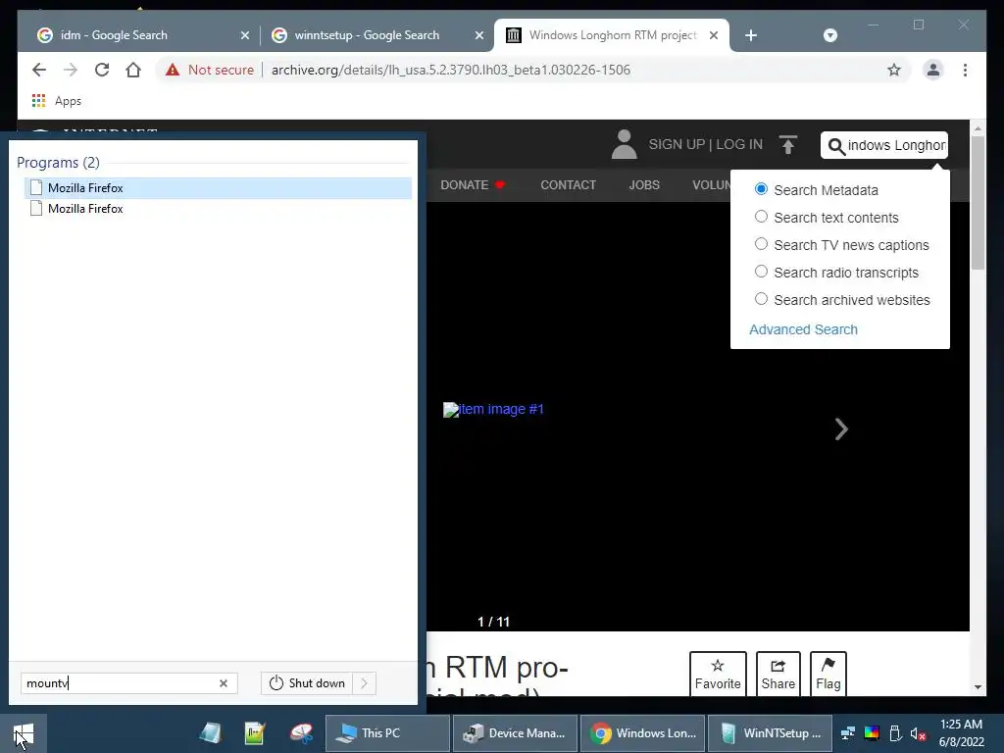Select Search TV news captions option
The width and height of the screenshot is (1004, 753).
click(x=761, y=244)
